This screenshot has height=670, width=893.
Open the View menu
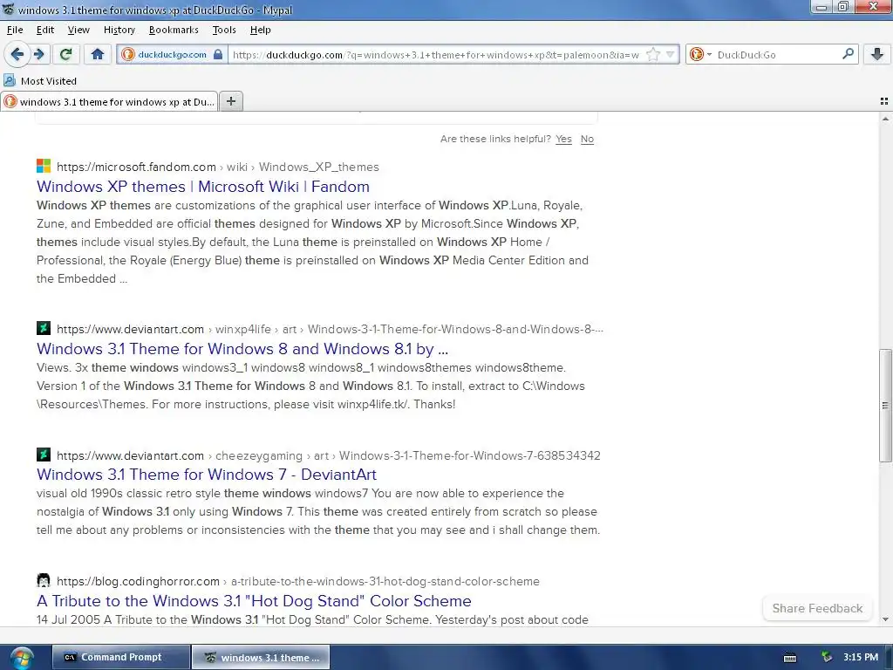coord(78,30)
